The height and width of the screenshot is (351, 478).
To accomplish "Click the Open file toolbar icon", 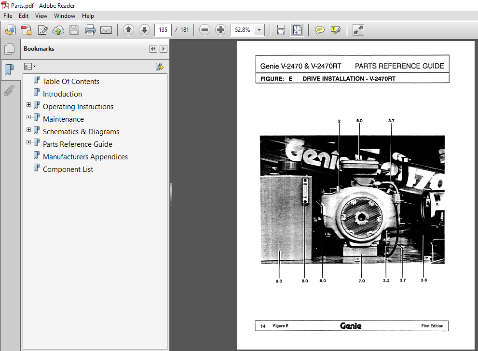I will coord(11,30).
